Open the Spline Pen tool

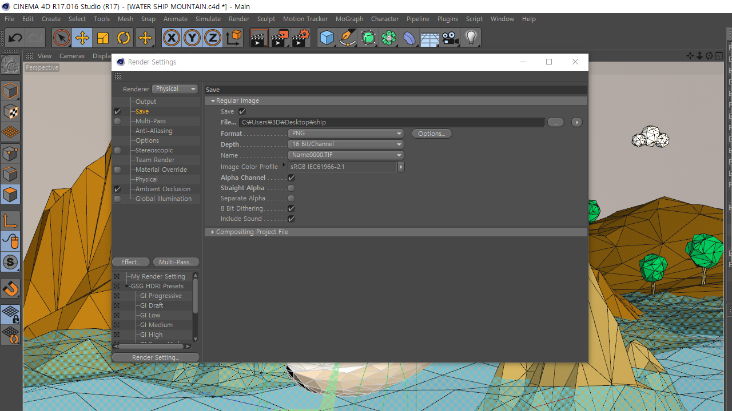pyautogui.click(x=347, y=38)
